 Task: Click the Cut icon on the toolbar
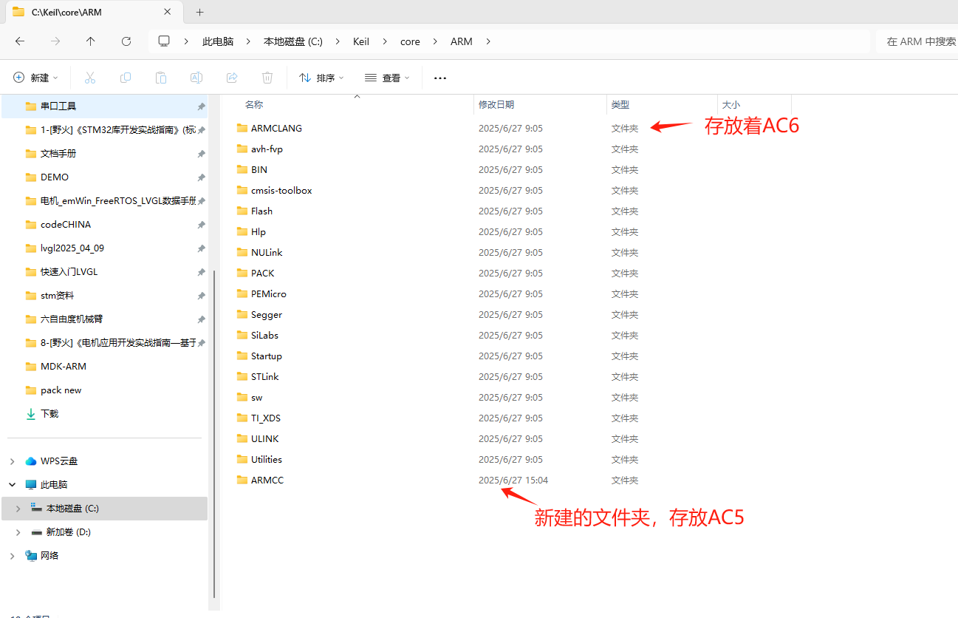coord(90,77)
